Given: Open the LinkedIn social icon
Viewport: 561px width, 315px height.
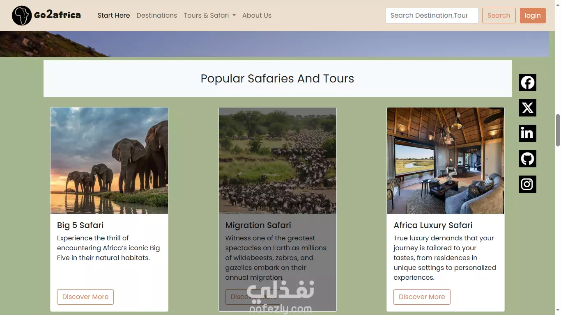Looking at the screenshot, I should coord(528,133).
